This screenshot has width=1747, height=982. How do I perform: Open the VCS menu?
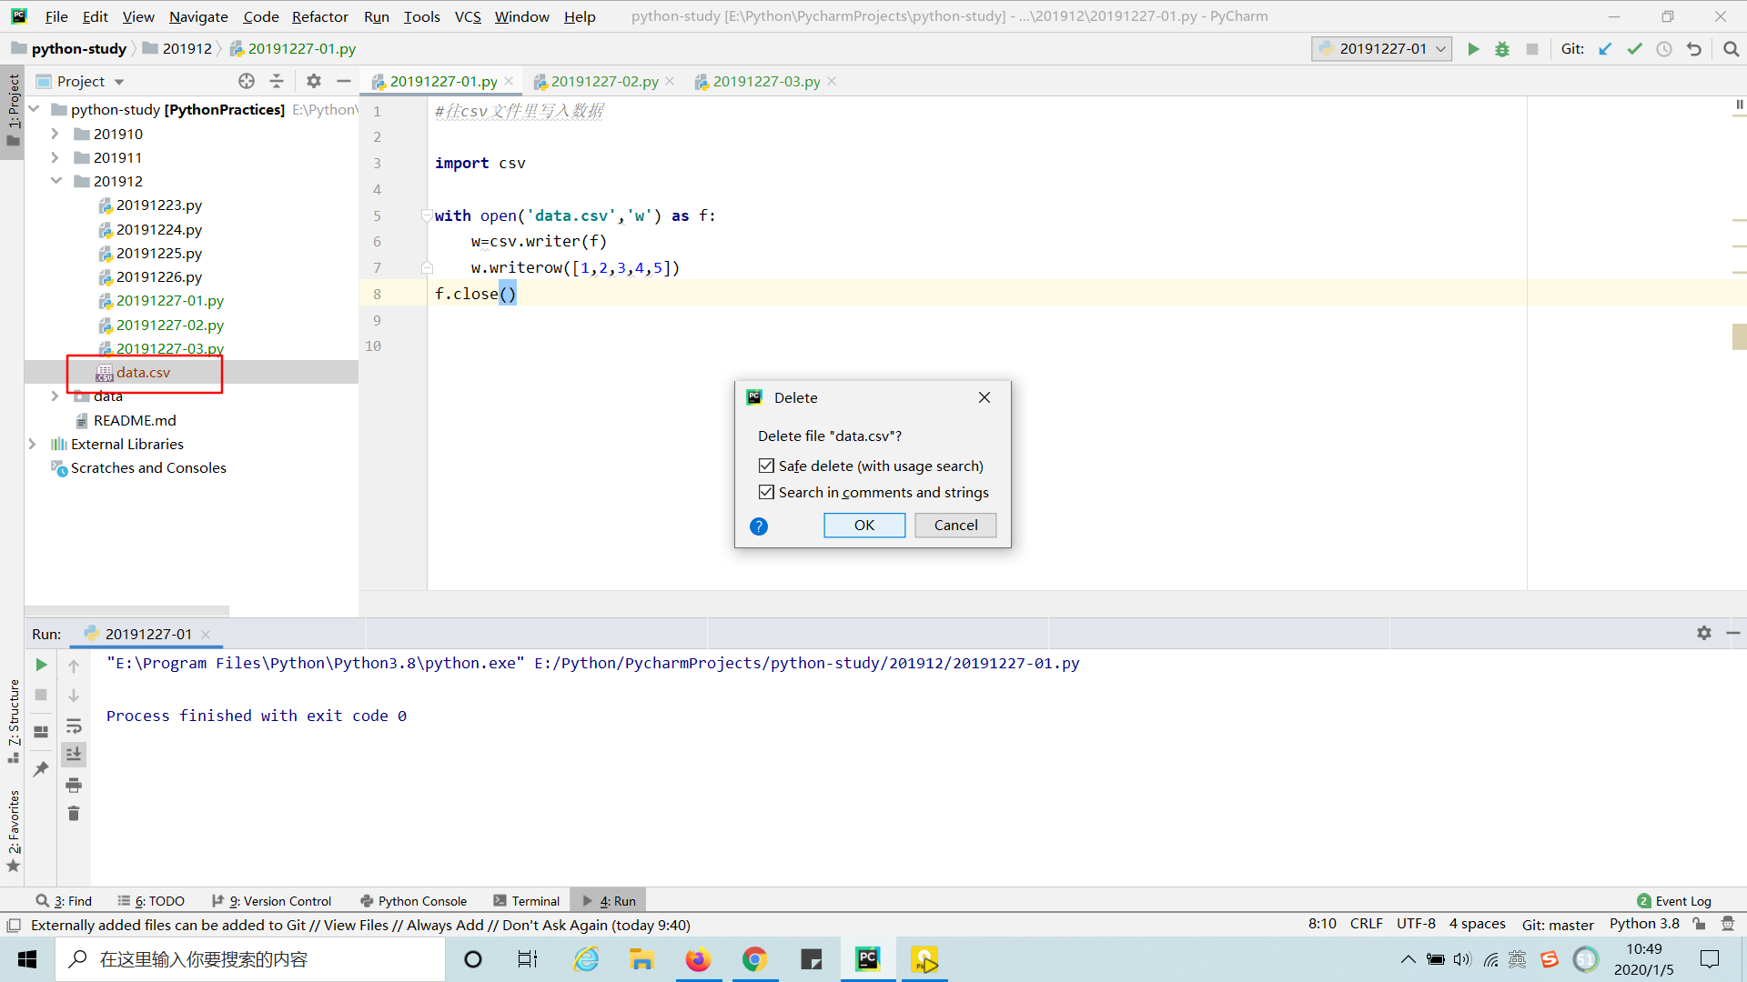coord(468,16)
